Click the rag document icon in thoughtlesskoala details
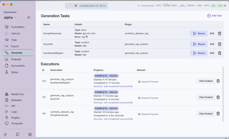 (x=87, y=37)
